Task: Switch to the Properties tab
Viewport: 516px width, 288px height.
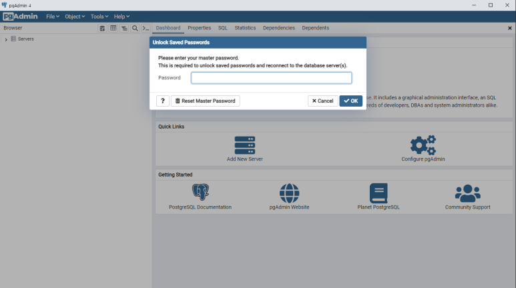Action: tap(199, 28)
